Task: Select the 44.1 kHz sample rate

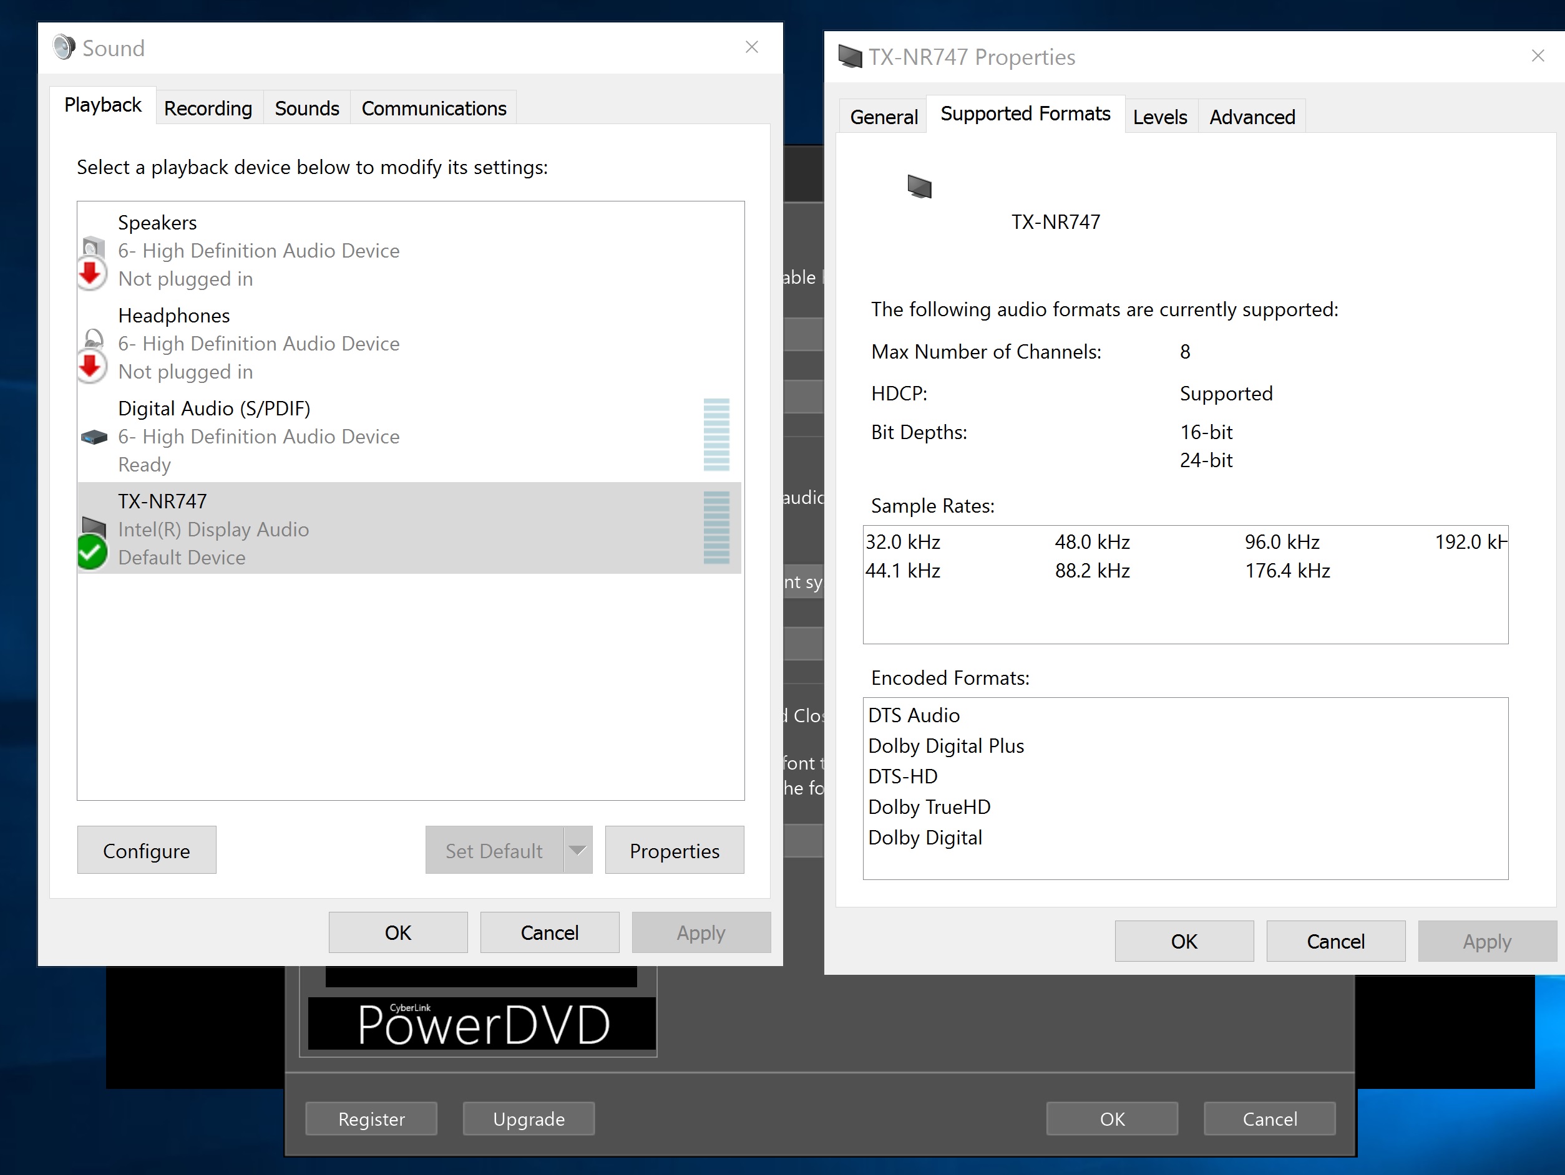Action: pos(904,571)
